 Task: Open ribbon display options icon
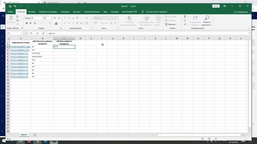224,6
